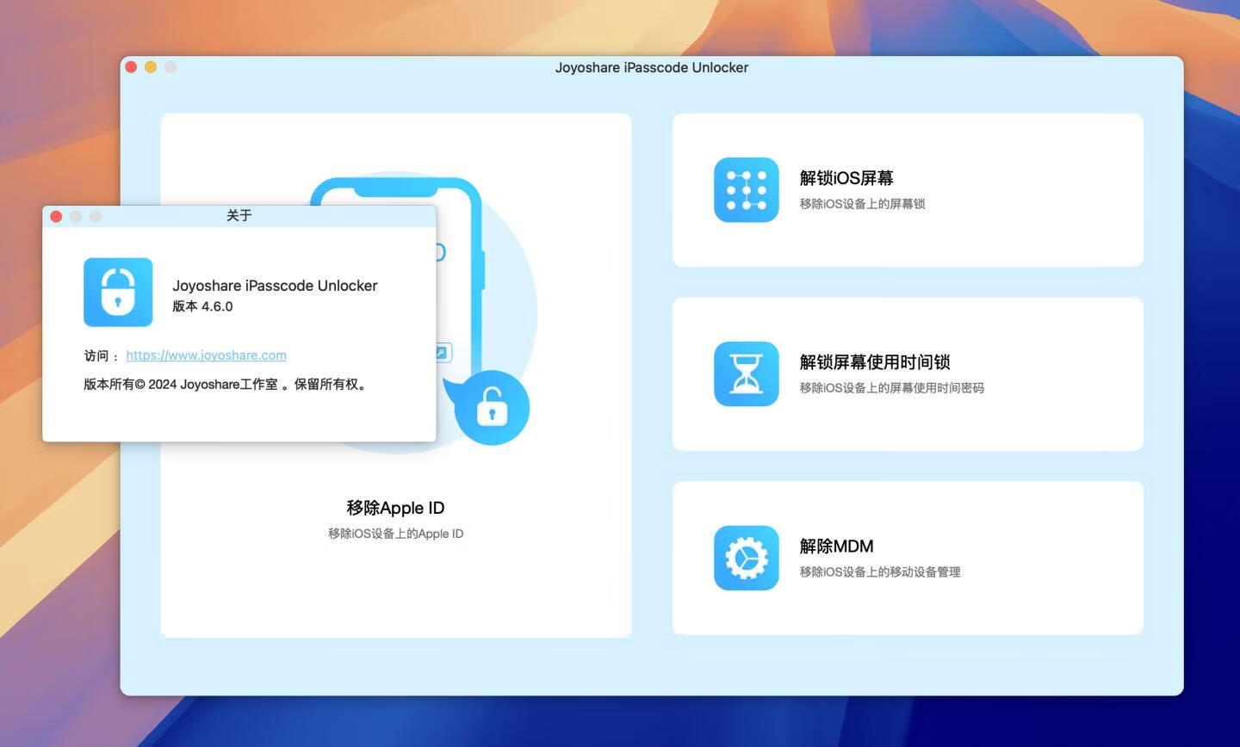Click subtitle 移除iOS设备上的Apple ID

point(395,534)
